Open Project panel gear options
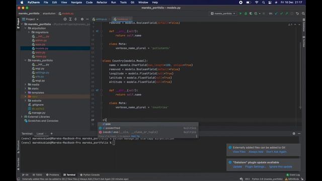The height and width of the screenshot is (181, 322). click(82, 19)
